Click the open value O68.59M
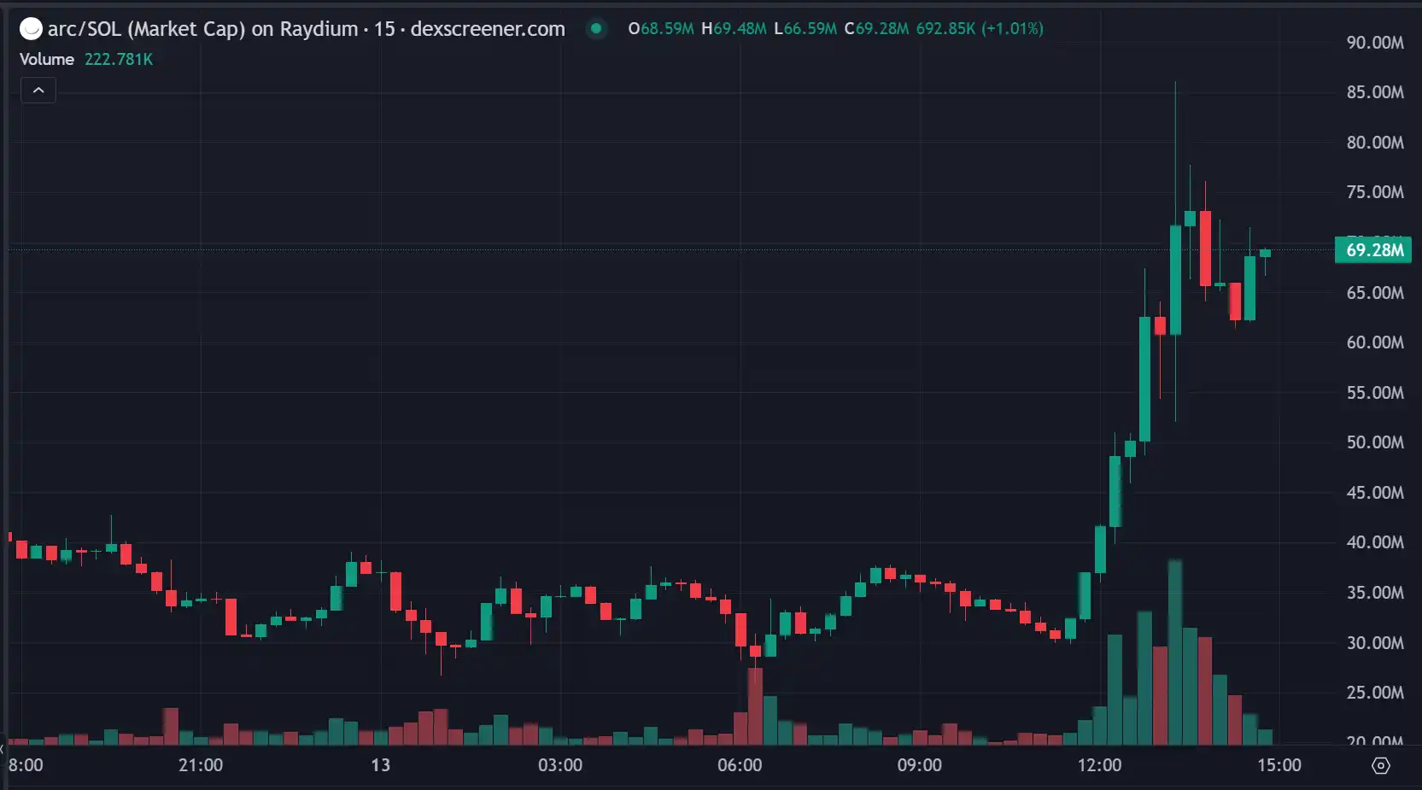 [661, 29]
